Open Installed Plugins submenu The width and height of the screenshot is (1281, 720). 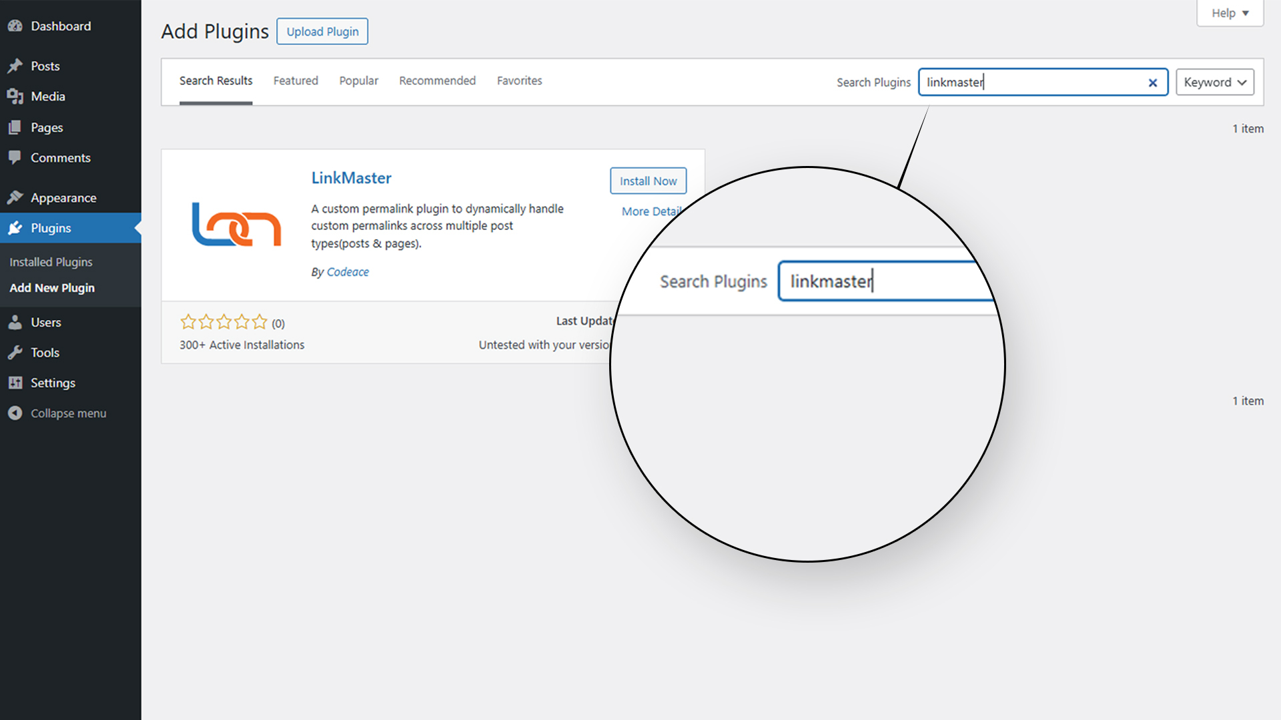pos(51,262)
